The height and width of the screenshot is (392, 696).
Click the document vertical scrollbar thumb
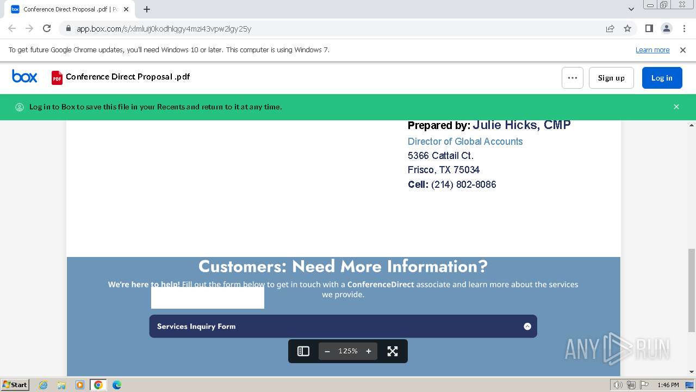point(692,290)
